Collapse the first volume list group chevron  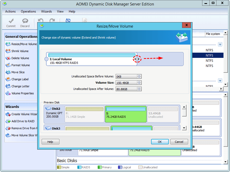220,44
